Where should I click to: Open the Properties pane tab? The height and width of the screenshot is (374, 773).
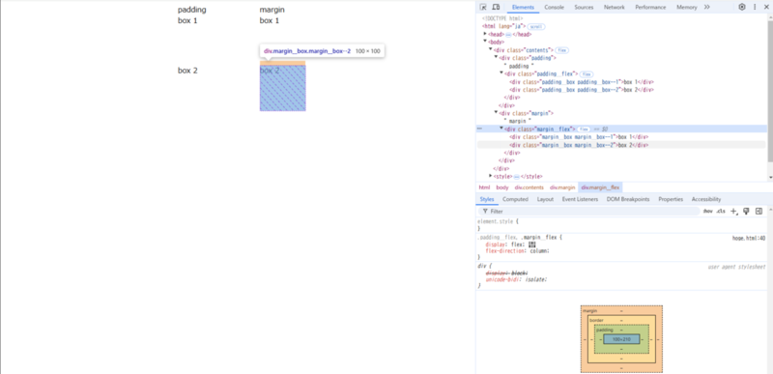(x=671, y=199)
